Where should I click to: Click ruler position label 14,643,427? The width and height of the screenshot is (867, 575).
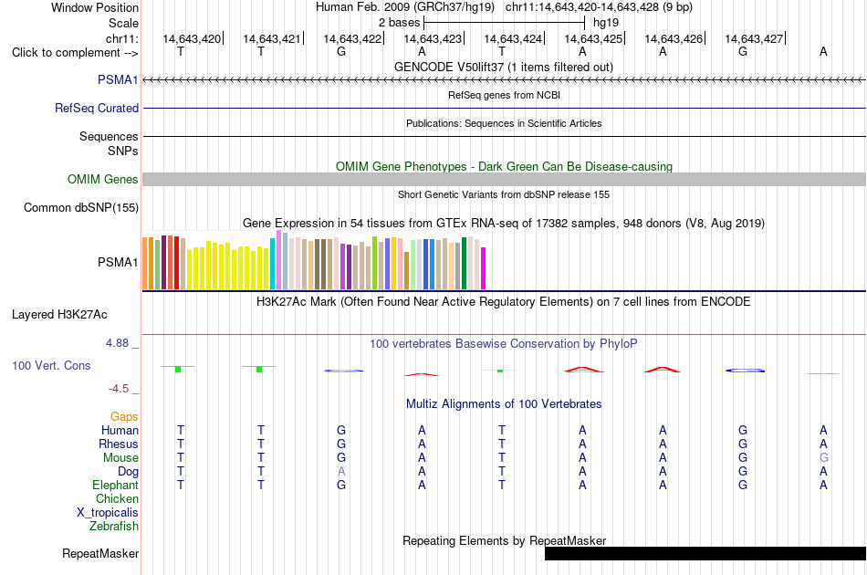pos(754,38)
